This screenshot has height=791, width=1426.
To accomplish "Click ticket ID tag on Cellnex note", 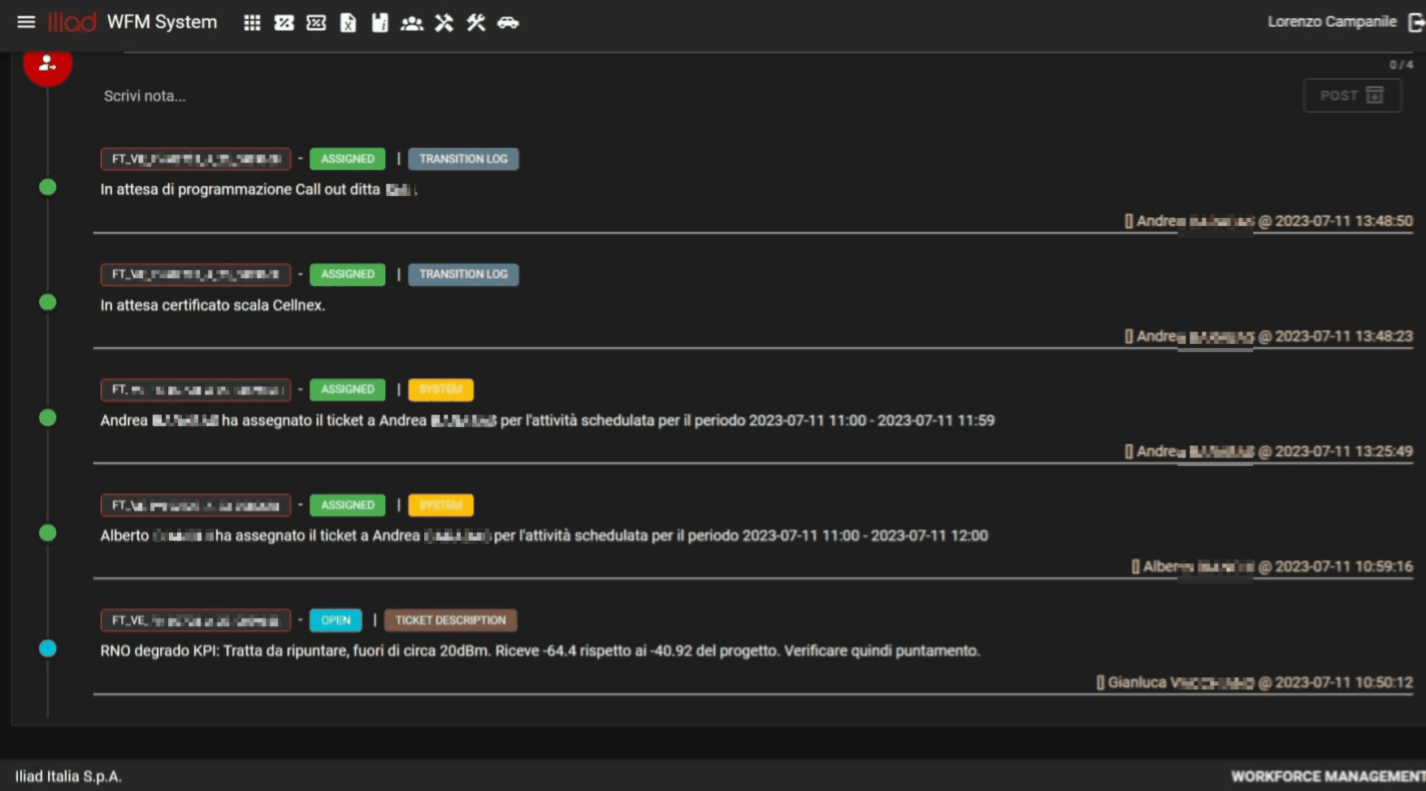I will pos(196,274).
